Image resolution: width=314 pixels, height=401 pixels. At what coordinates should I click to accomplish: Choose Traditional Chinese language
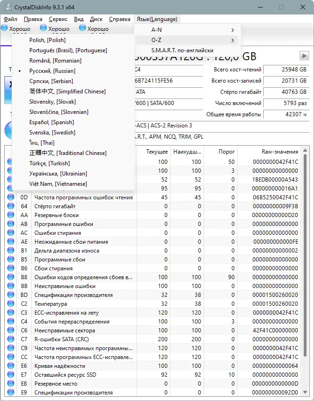click(x=74, y=153)
